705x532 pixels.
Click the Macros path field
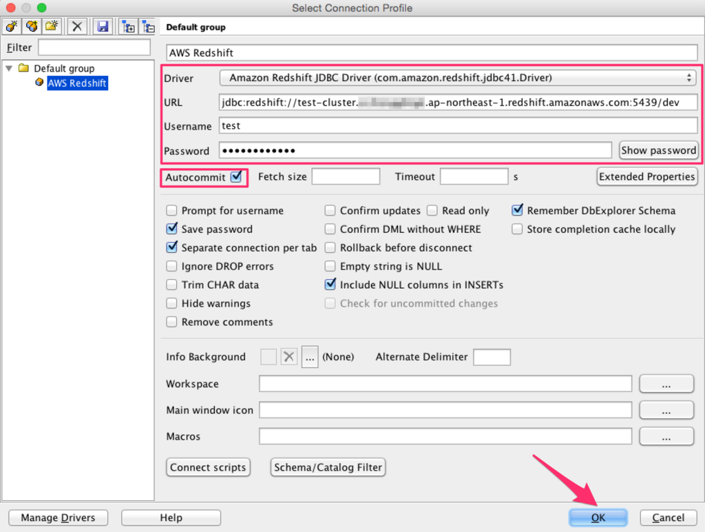(445, 436)
